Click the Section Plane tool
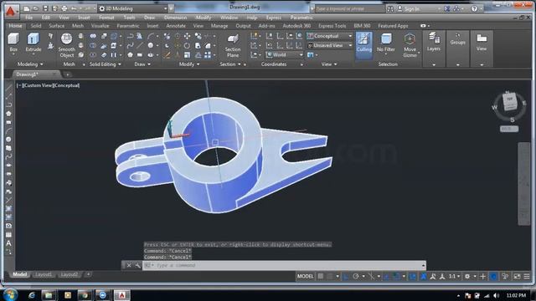 tap(233, 45)
